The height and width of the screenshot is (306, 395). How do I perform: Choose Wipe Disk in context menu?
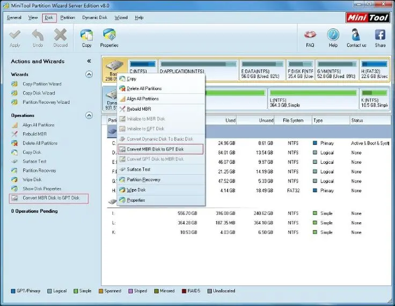coord(161,190)
